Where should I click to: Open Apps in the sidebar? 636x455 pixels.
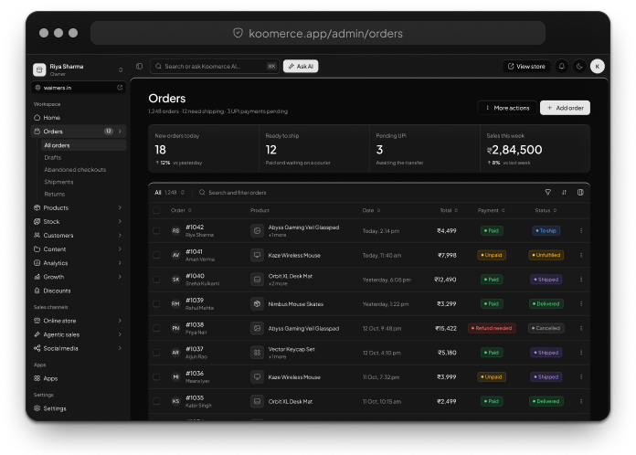[79, 378]
